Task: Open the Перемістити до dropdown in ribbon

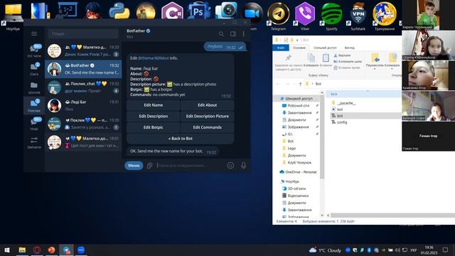Action: (x=375, y=61)
